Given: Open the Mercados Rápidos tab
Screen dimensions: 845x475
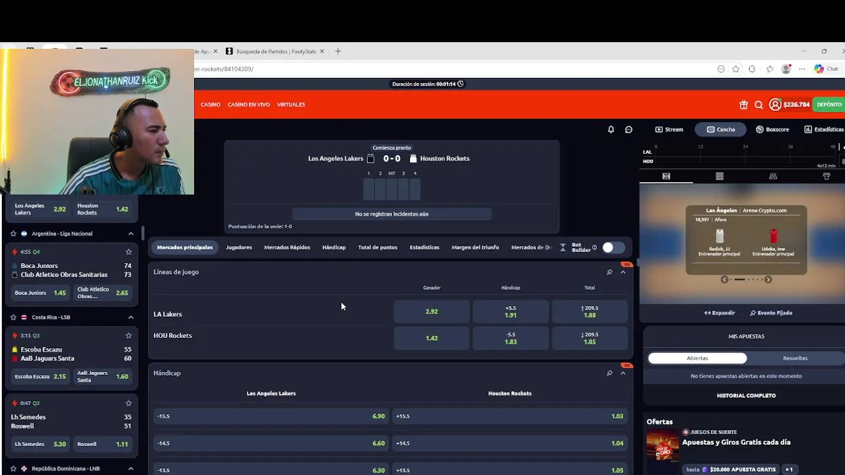Looking at the screenshot, I should (287, 247).
